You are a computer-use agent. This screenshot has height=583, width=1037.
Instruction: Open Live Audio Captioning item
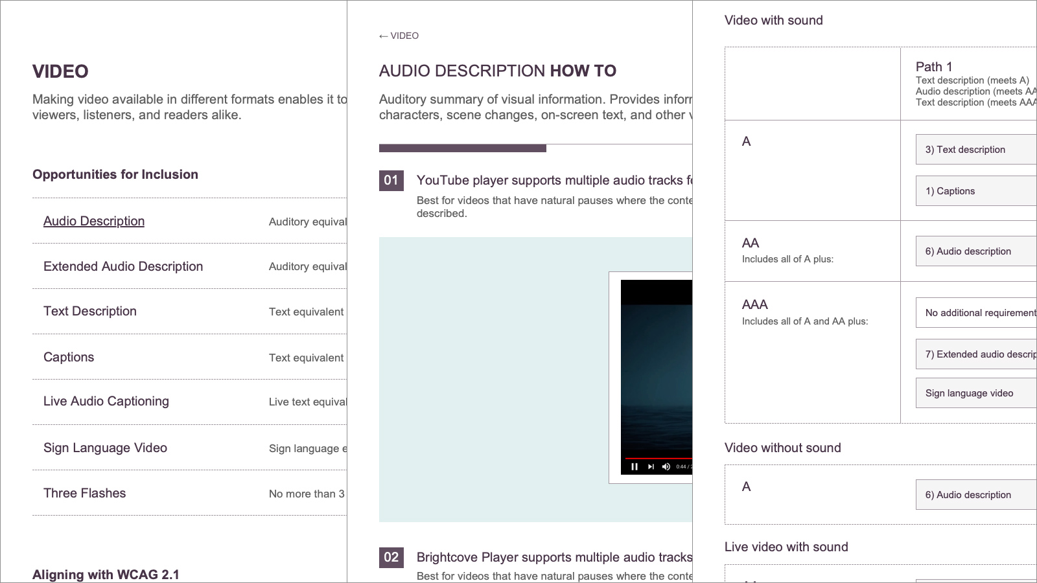click(106, 401)
